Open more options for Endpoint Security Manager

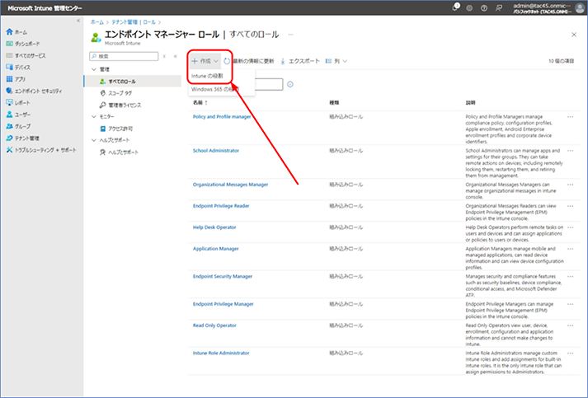click(570, 277)
